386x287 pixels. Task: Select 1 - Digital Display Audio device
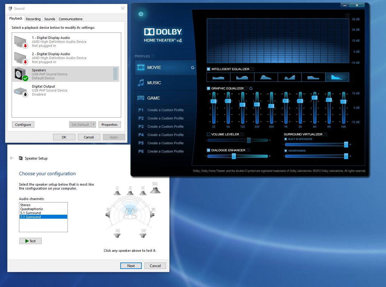pos(66,42)
